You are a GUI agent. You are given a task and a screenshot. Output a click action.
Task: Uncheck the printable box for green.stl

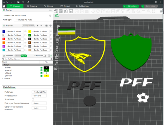(41, 70)
